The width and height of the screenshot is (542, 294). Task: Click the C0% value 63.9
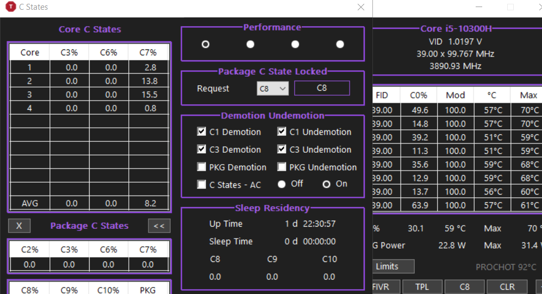[x=420, y=205]
